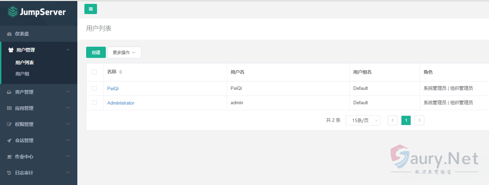
Task: Sort the table by 名称 column
Action: tap(121, 72)
